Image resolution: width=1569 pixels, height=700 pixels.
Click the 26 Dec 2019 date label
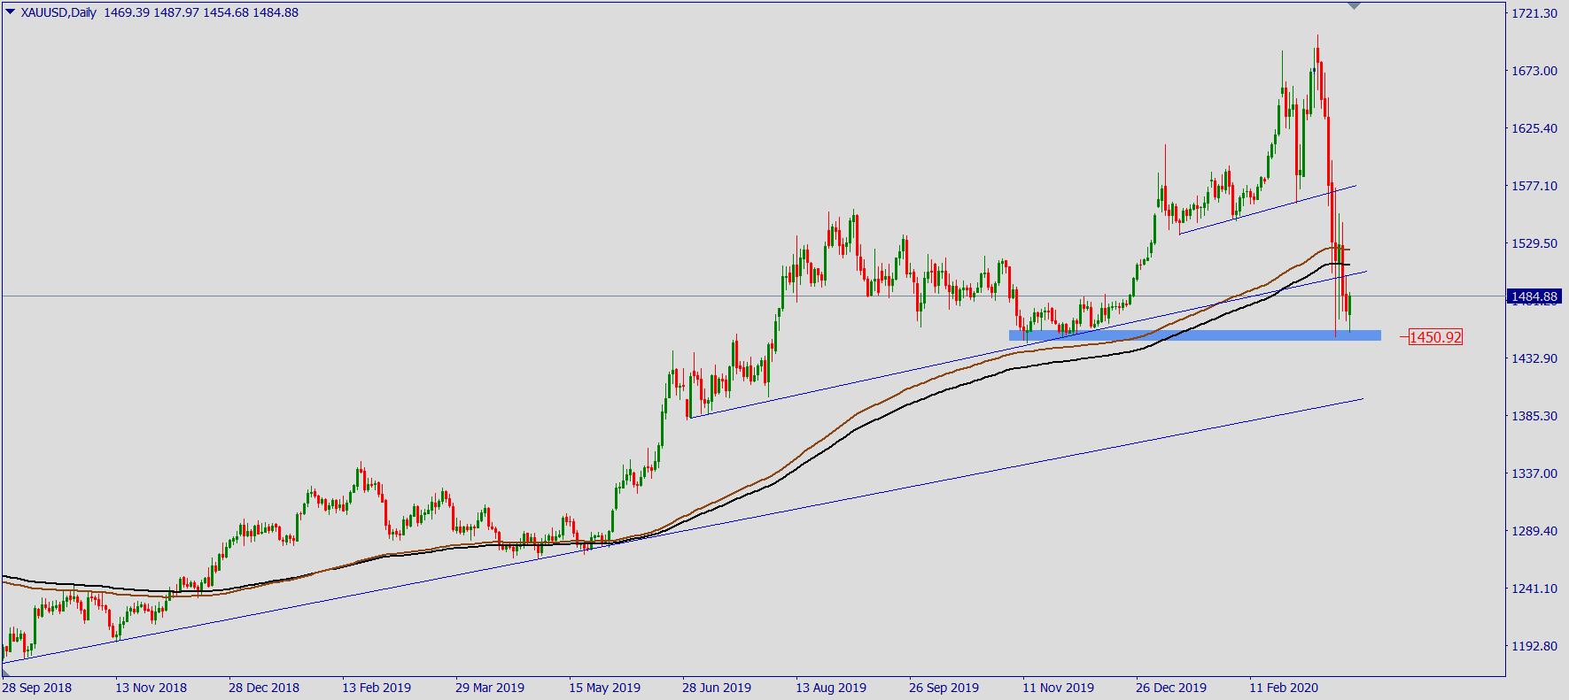[1171, 688]
